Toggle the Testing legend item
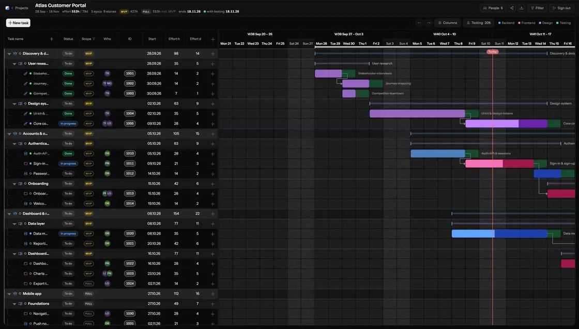 (563, 23)
